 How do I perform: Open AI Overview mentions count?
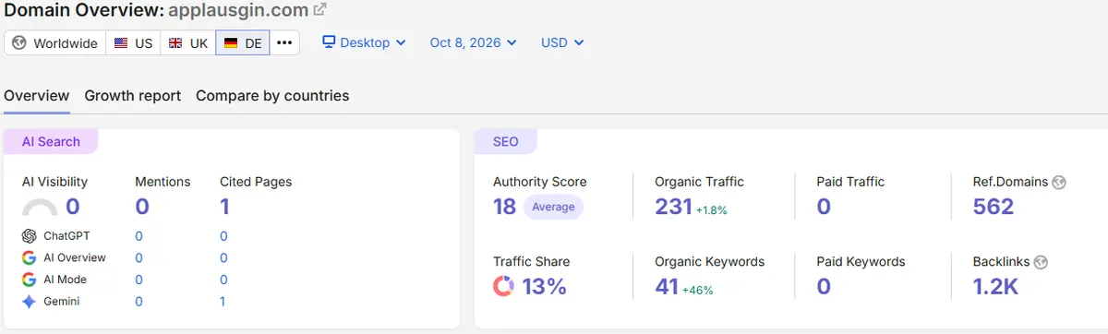138,257
